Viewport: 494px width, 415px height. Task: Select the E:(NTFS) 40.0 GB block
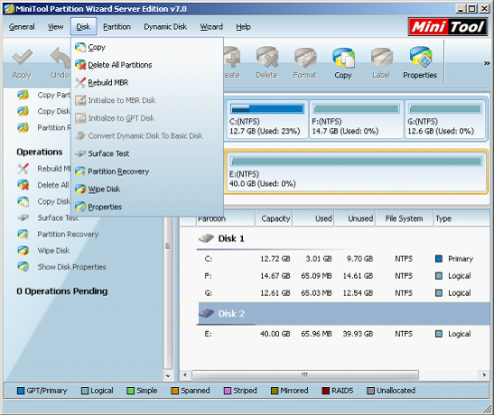click(x=357, y=171)
